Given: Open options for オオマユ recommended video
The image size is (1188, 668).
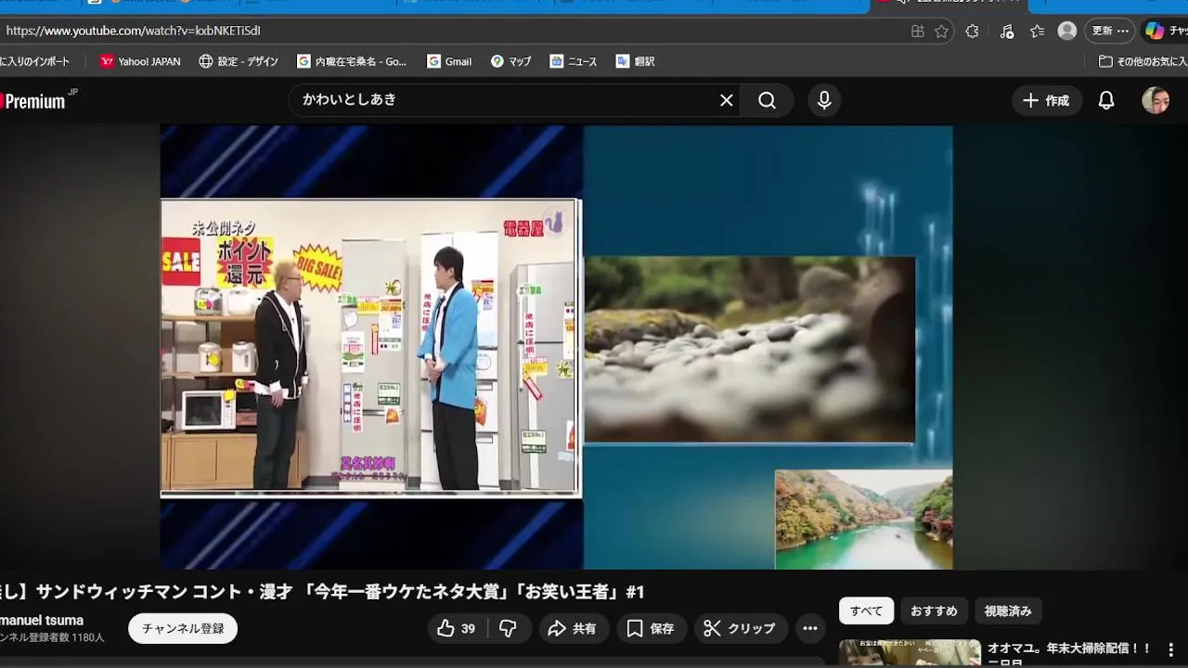Looking at the screenshot, I should click(1170, 649).
